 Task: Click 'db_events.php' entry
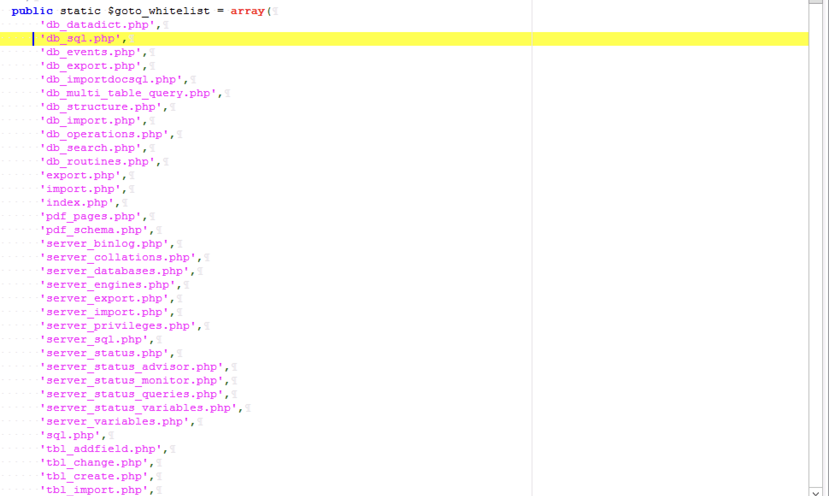pos(91,52)
